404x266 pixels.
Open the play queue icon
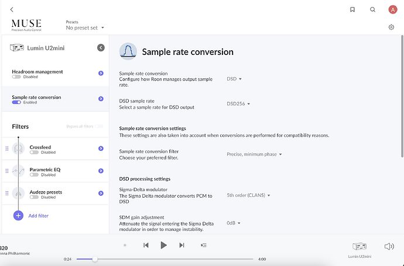click(204, 245)
